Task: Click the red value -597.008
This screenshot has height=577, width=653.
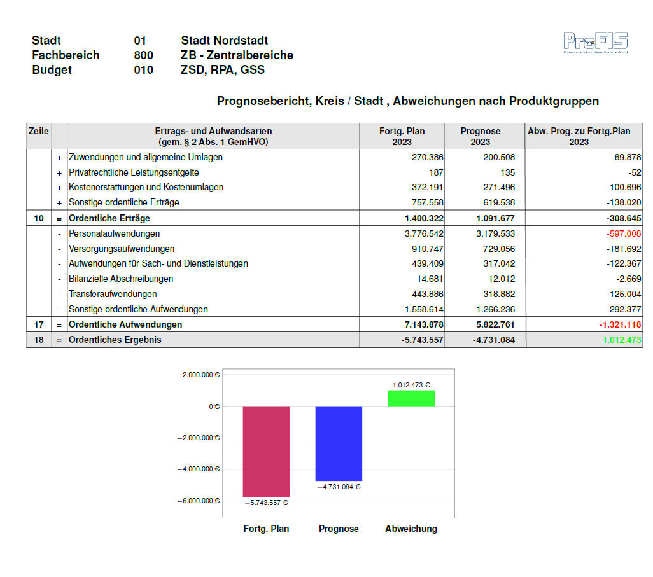Action: click(624, 233)
